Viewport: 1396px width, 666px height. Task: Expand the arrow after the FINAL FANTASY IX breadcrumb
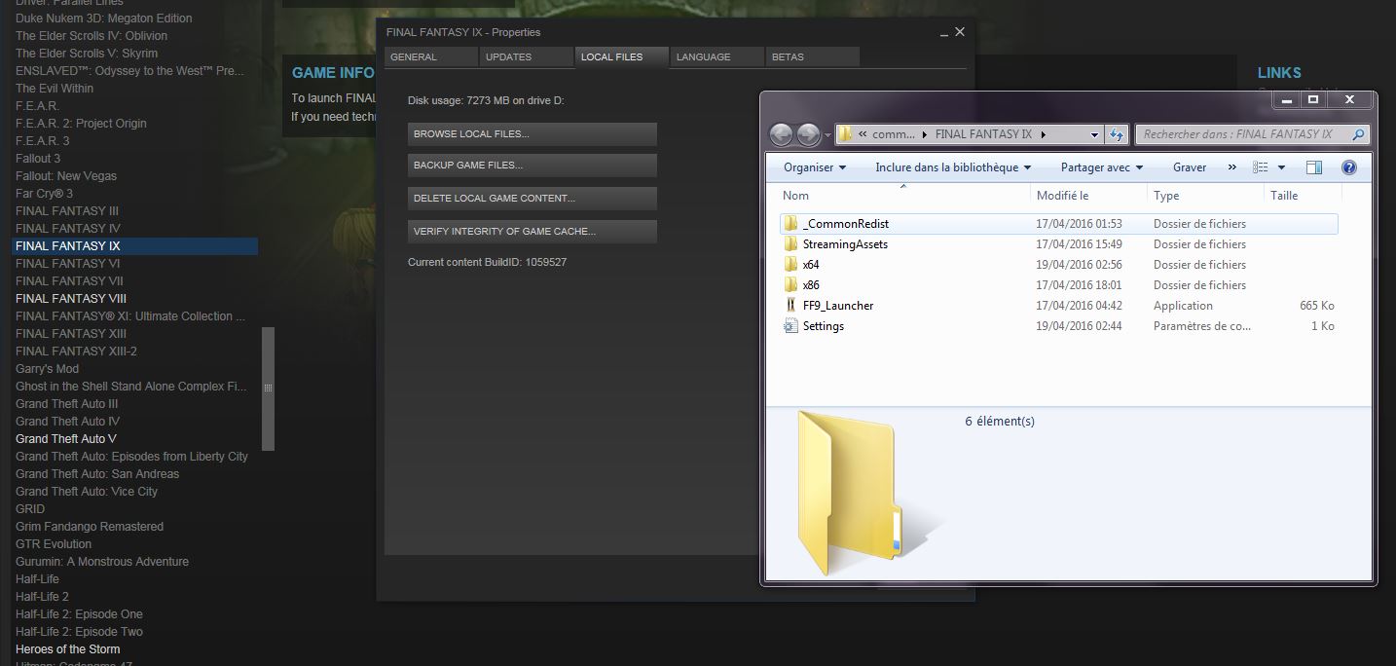[x=1043, y=134]
